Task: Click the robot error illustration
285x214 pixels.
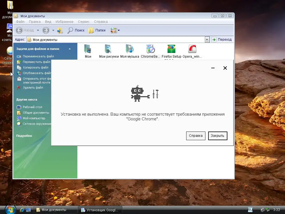Action: (145, 93)
